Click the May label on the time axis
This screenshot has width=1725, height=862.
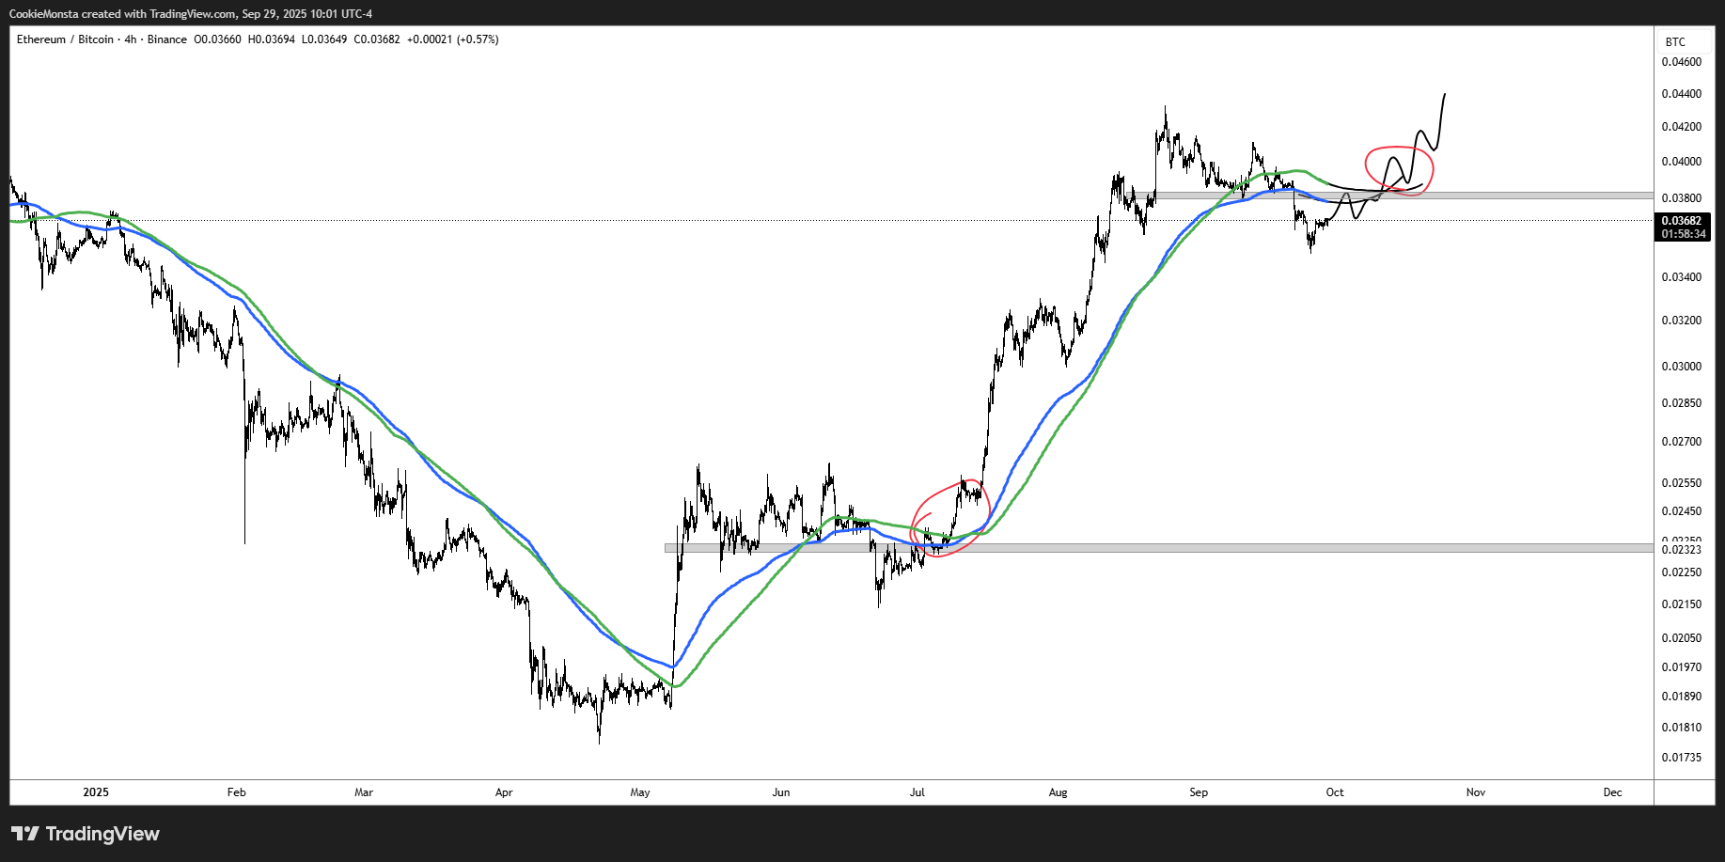pos(640,792)
